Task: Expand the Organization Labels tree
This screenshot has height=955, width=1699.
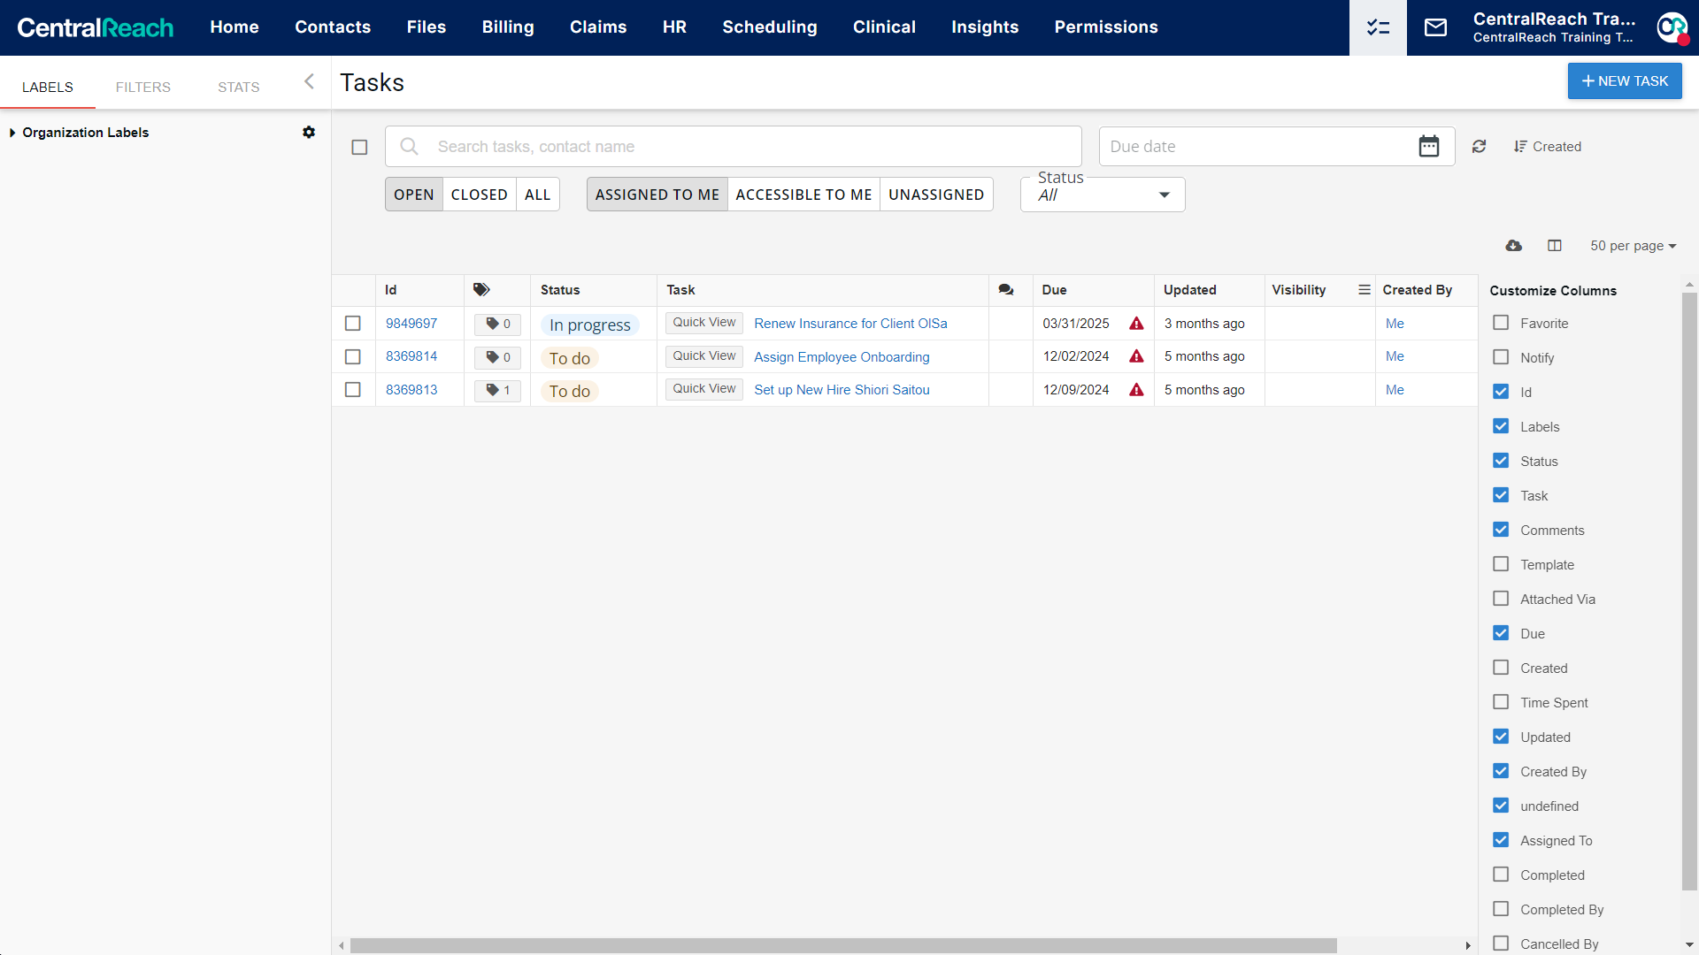Action: coord(12,133)
